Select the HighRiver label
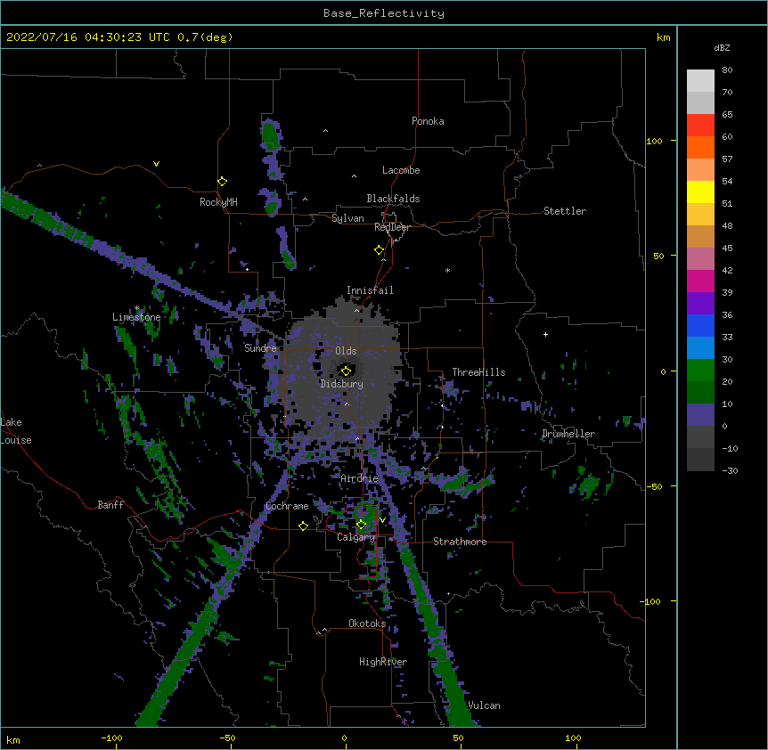This screenshot has width=768, height=750. point(383,662)
